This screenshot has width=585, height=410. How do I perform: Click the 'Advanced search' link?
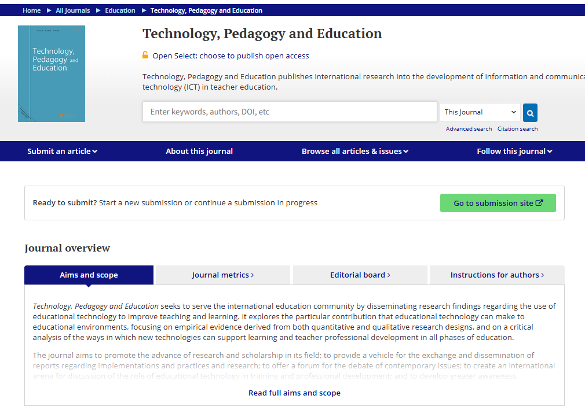click(469, 129)
